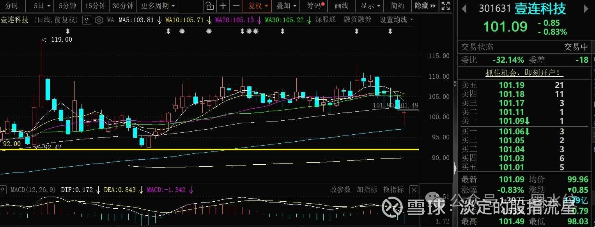Image resolution: width=595 pixels, height=227 pixels.
Task: Click 买五 price 101.01
Action: [x=512, y=167]
